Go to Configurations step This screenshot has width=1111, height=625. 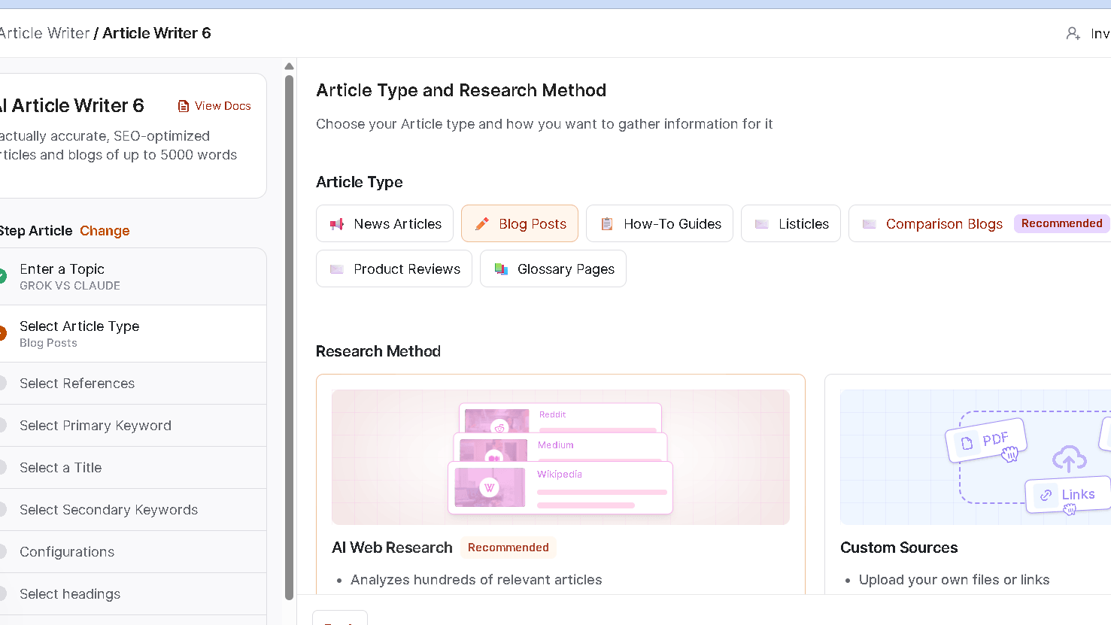point(133,552)
